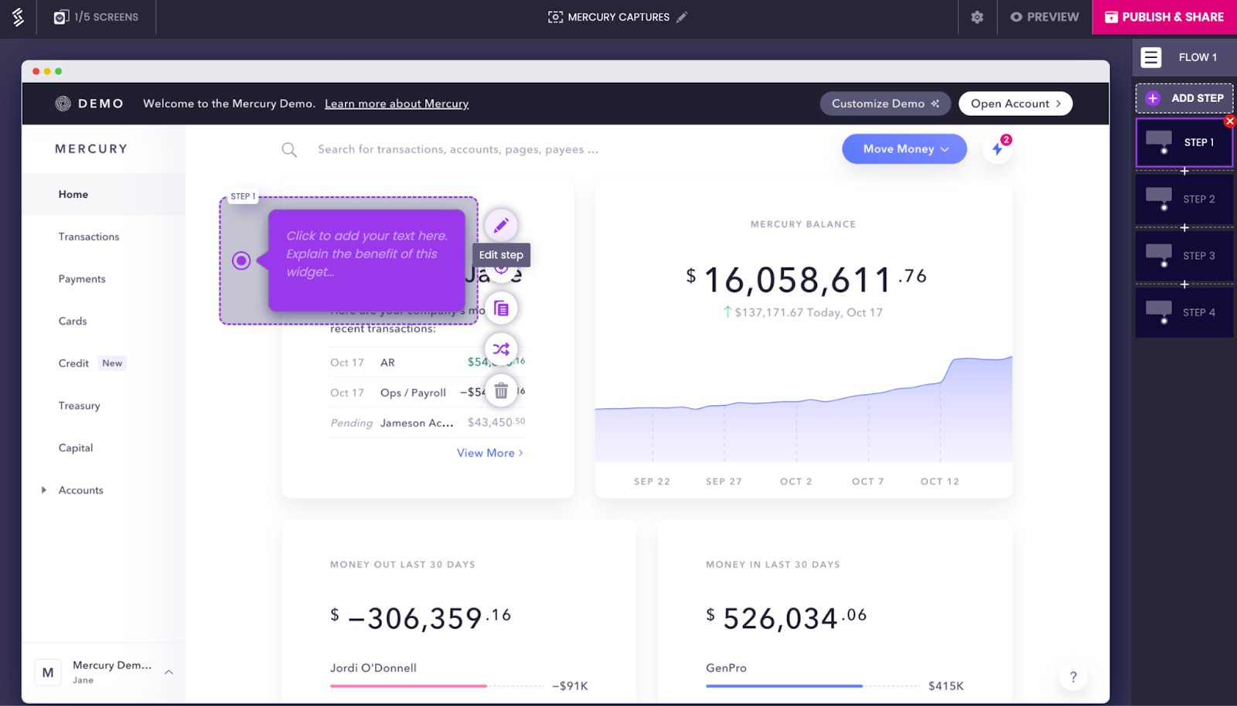Image resolution: width=1237 pixels, height=706 pixels.
Task: Click the New badge next to Credit
Action: pos(112,363)
